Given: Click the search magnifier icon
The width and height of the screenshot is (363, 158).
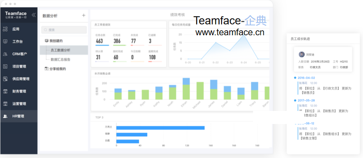Looking at the screenshot, I should tap(45, 30).
